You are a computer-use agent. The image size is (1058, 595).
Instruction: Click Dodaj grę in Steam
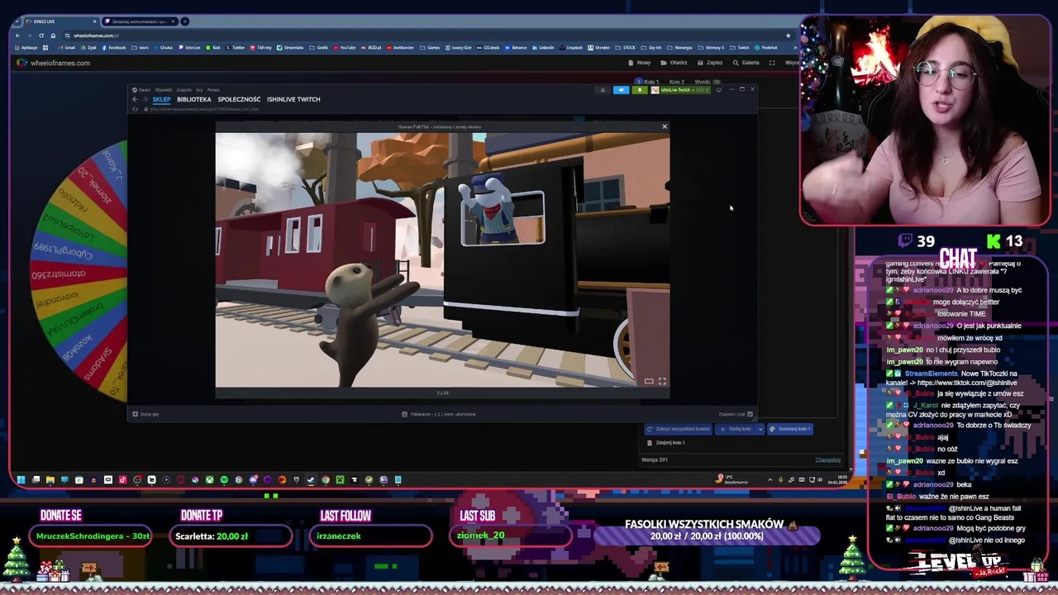pos(145,414)
